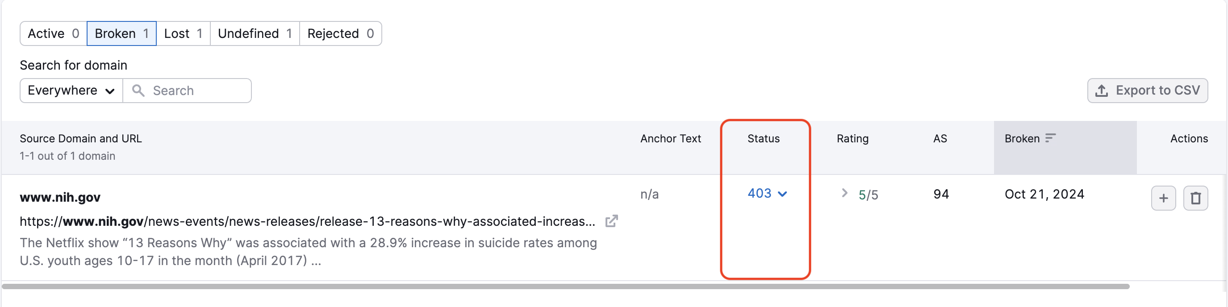Click the plus icon in Actions column
This screenshot has width=1228, height=307.
pyautogui.click(x=1163, y=198)
